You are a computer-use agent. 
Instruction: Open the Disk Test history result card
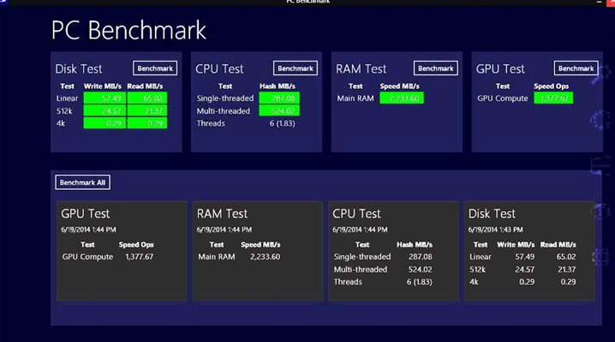pyautogui.click(x=528, y=251)
